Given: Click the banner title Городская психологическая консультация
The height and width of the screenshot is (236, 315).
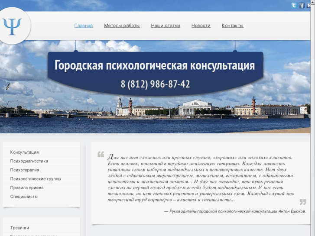Looking at the screenshot, I should [x=155, y=65].
